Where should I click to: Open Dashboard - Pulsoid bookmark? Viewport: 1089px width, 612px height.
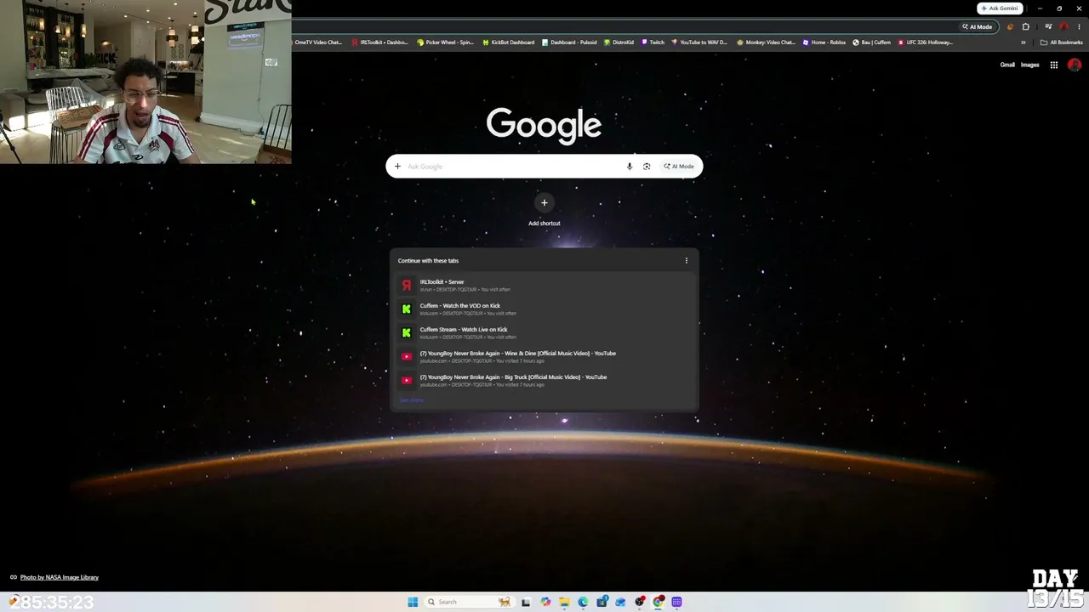[569, 42]
